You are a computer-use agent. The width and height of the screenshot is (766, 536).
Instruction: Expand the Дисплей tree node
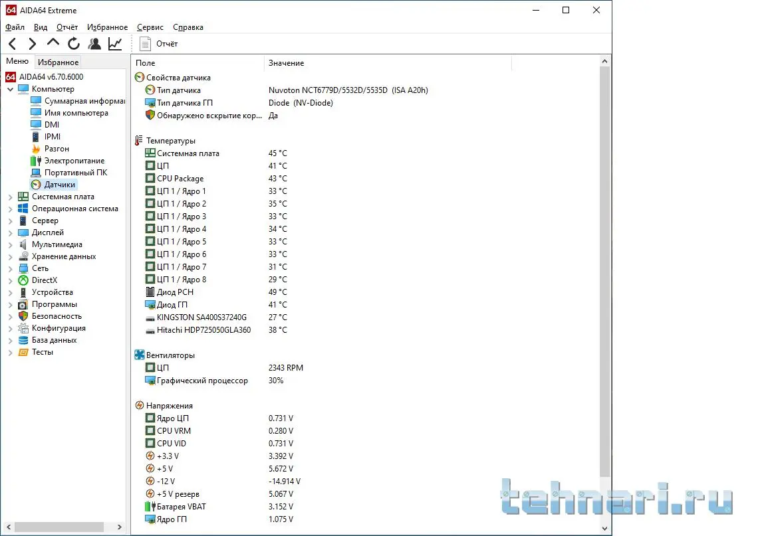point(10,233)
